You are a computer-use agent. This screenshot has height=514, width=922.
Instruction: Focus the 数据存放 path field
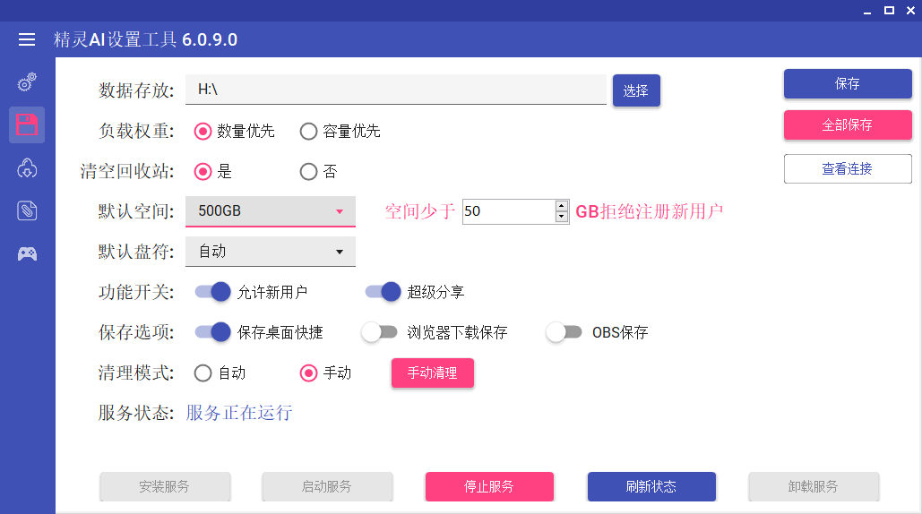[x=396, y=90]
